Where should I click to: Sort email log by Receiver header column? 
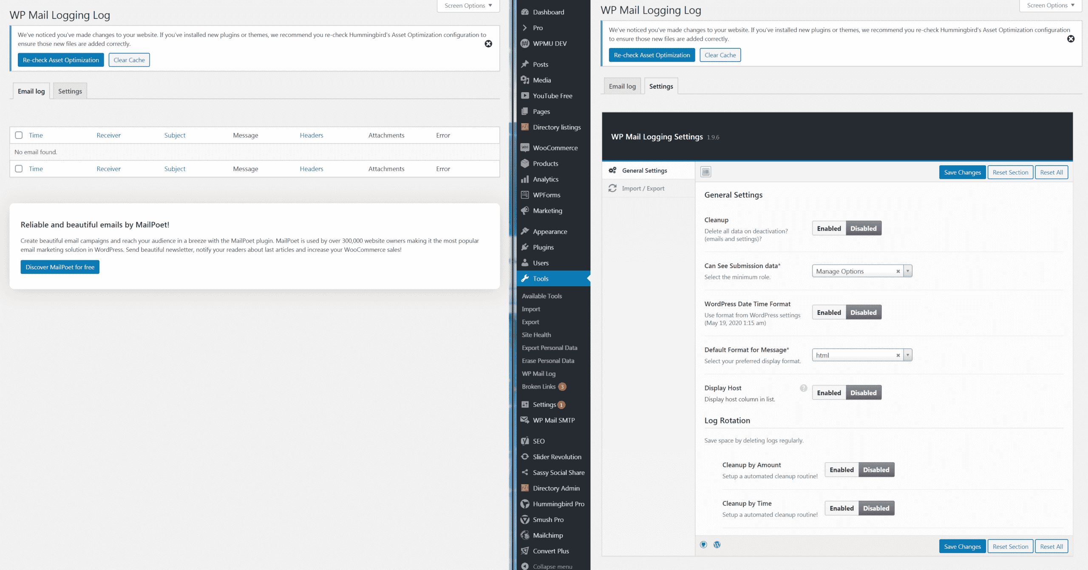click(x=108, y=135)
